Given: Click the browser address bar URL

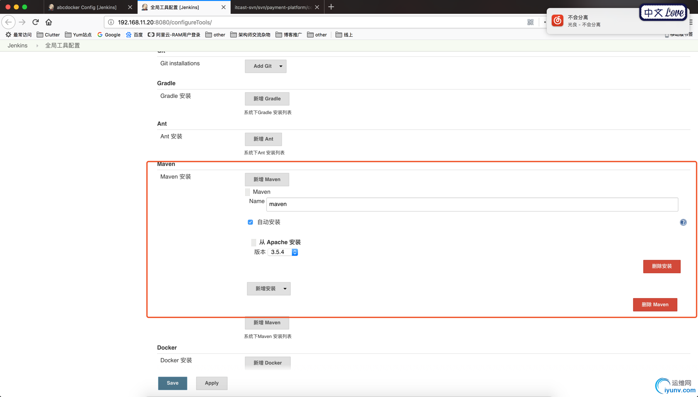Looking at the screenshot, I should coord(165,22).
